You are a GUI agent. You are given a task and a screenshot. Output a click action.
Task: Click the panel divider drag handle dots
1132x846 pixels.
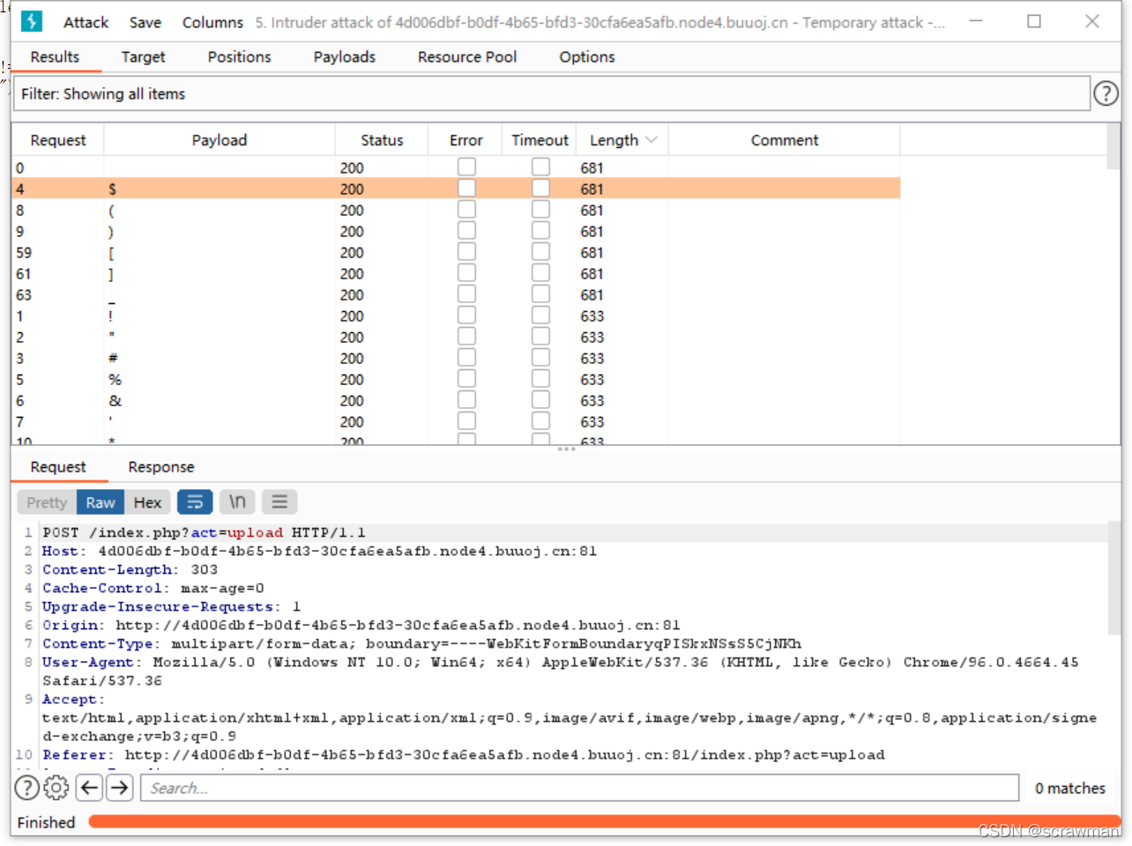(x=566, y=449)
